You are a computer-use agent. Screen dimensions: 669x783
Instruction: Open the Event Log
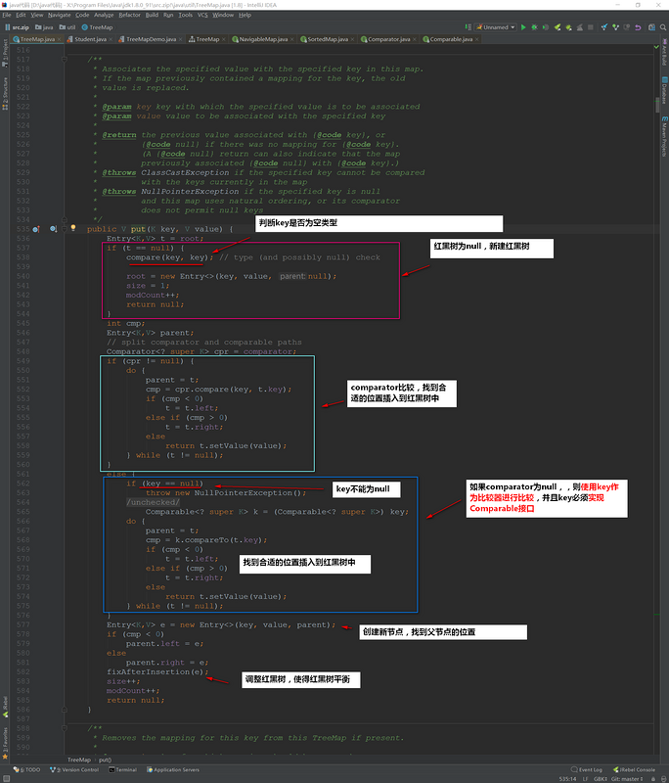(587, 769)
